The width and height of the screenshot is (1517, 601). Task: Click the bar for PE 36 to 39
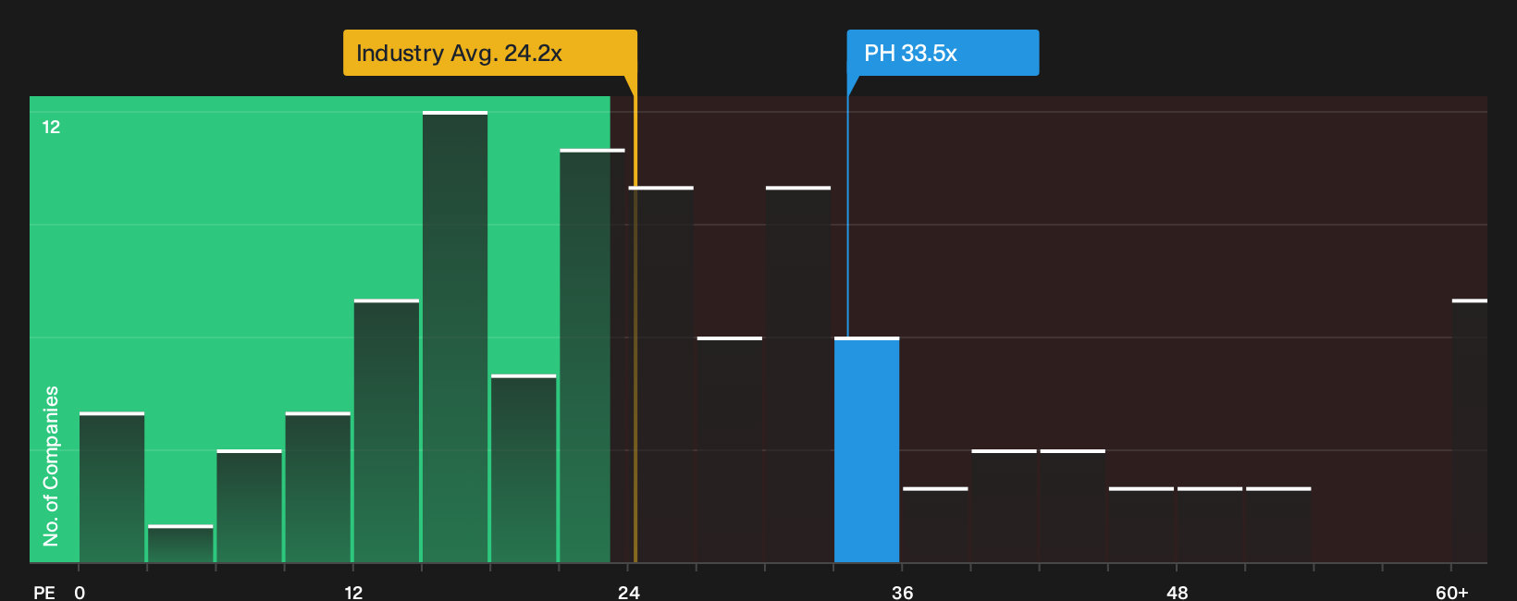coord(935,524)
